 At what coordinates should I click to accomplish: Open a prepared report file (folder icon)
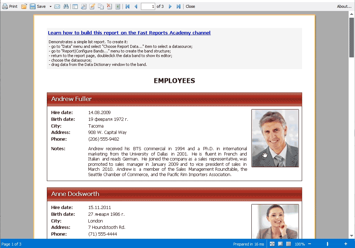pos(24,6)
